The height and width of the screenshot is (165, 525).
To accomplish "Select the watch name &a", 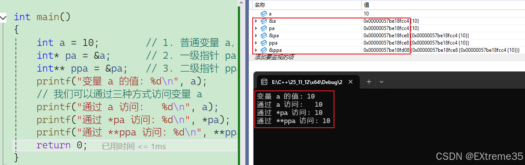I will point(272,21).
